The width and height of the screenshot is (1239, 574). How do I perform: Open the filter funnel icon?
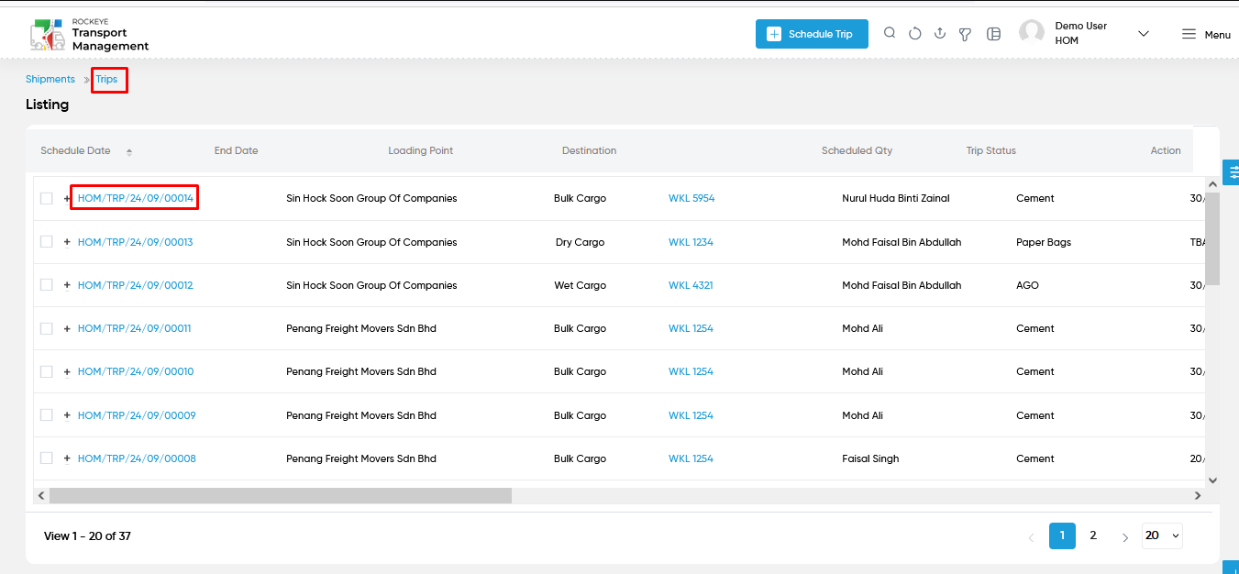965,34
